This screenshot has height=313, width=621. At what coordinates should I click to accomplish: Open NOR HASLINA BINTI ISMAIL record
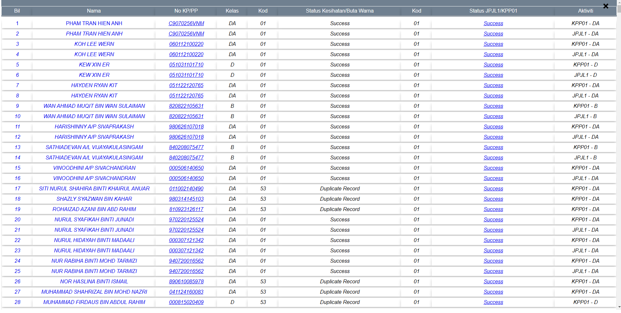coord(94,282)
